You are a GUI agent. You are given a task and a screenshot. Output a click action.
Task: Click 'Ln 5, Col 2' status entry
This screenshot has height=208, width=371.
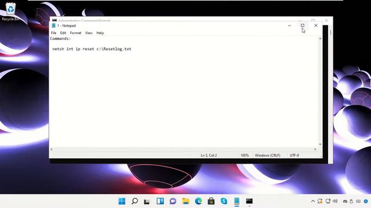click(x=209, y=155)
